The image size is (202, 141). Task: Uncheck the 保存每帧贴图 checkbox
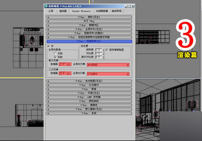click(x=107, y=50)
